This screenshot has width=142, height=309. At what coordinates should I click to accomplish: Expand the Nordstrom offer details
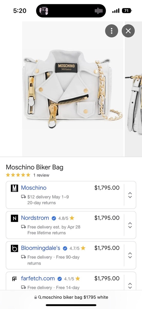coord(130,225)
